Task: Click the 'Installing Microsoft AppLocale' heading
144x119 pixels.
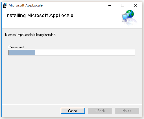Action: coord(39,15)
